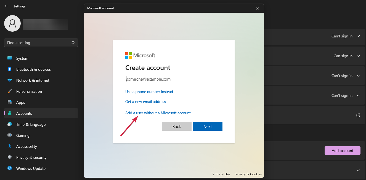The width and height of the screenshot is (366, 180).
Task: Open Accessibility settings
Action: [x=27, y=146]
